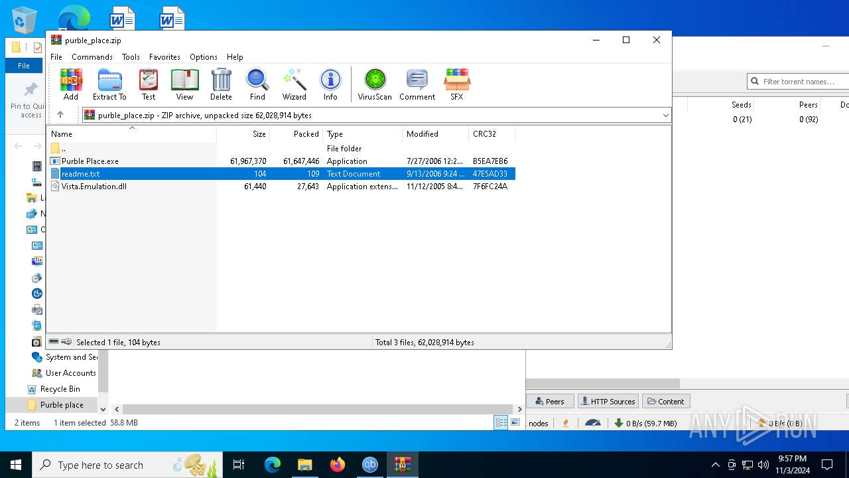This screenshot has height=478, width=849.
Task: Click Explorer horizontal scrollbar left arrow
Action: (x=117, y=410)
